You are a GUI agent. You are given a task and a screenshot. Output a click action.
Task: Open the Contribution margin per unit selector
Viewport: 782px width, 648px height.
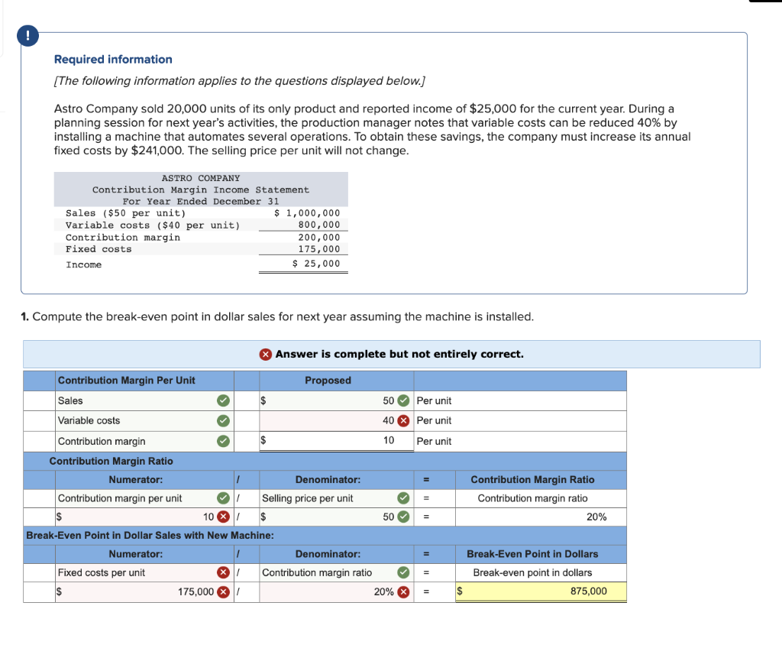click(144, 498)
